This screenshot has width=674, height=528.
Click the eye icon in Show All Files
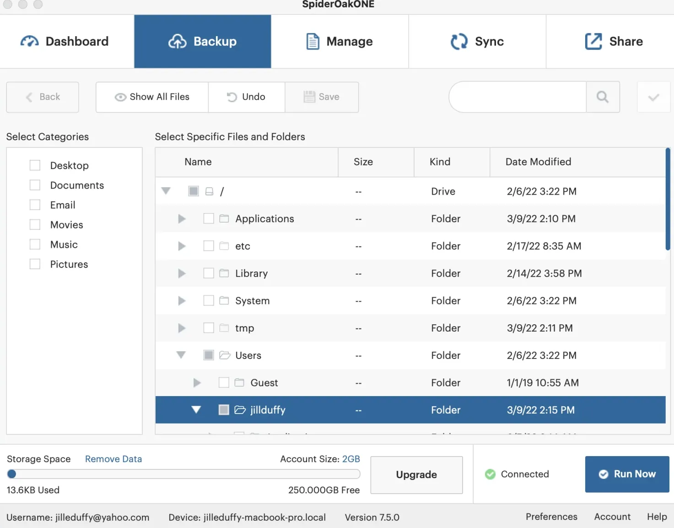tap(120, 97)
